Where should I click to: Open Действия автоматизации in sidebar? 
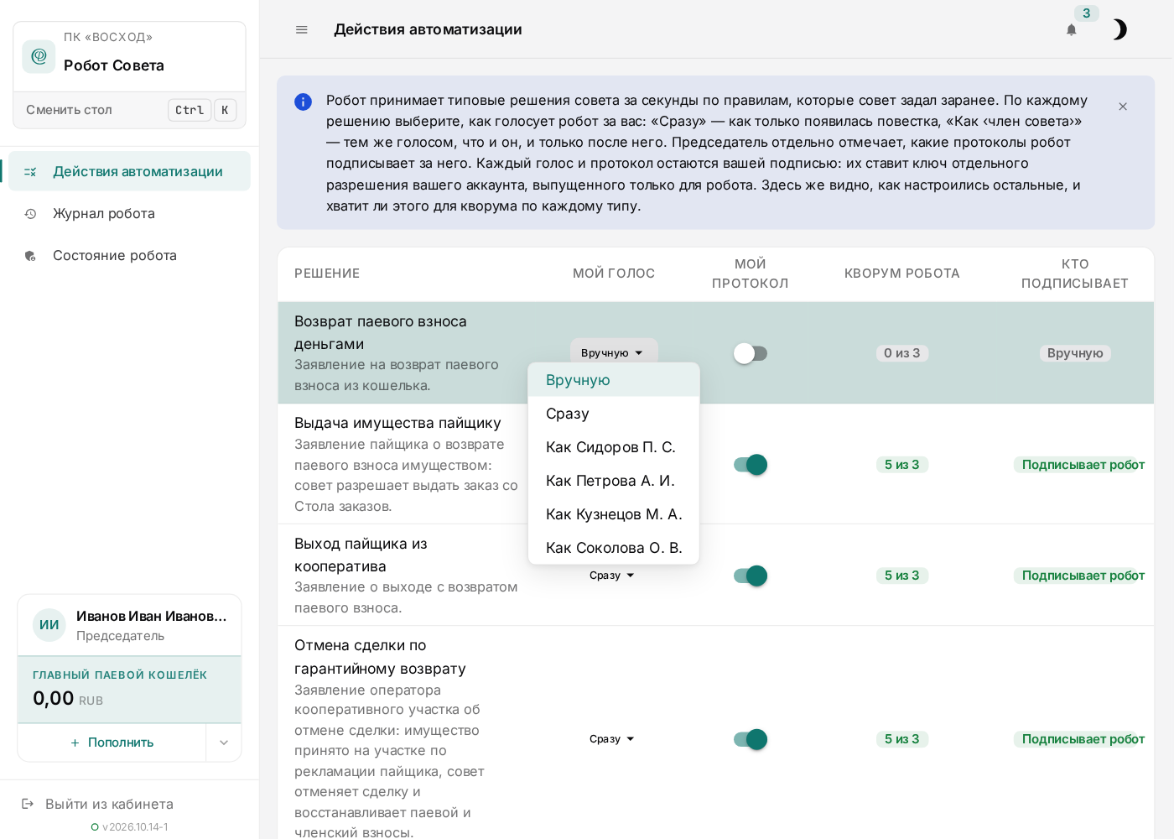[129, 171]
